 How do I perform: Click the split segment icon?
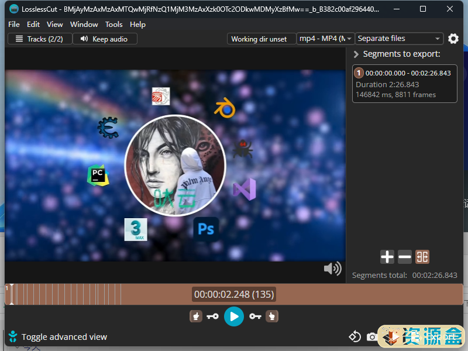click(x=422, y=257)
